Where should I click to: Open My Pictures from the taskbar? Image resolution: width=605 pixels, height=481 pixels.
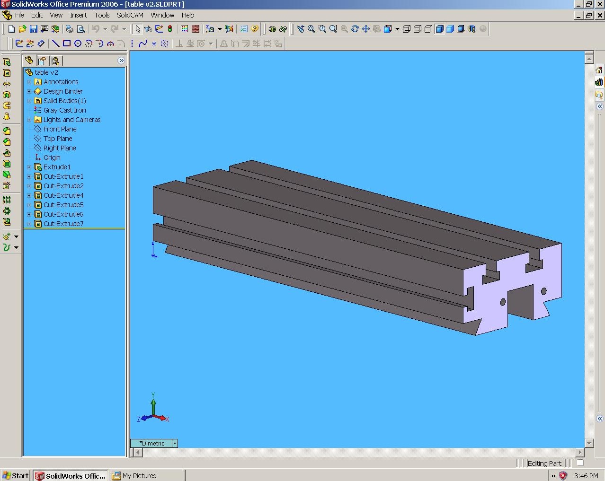[139, 476]
